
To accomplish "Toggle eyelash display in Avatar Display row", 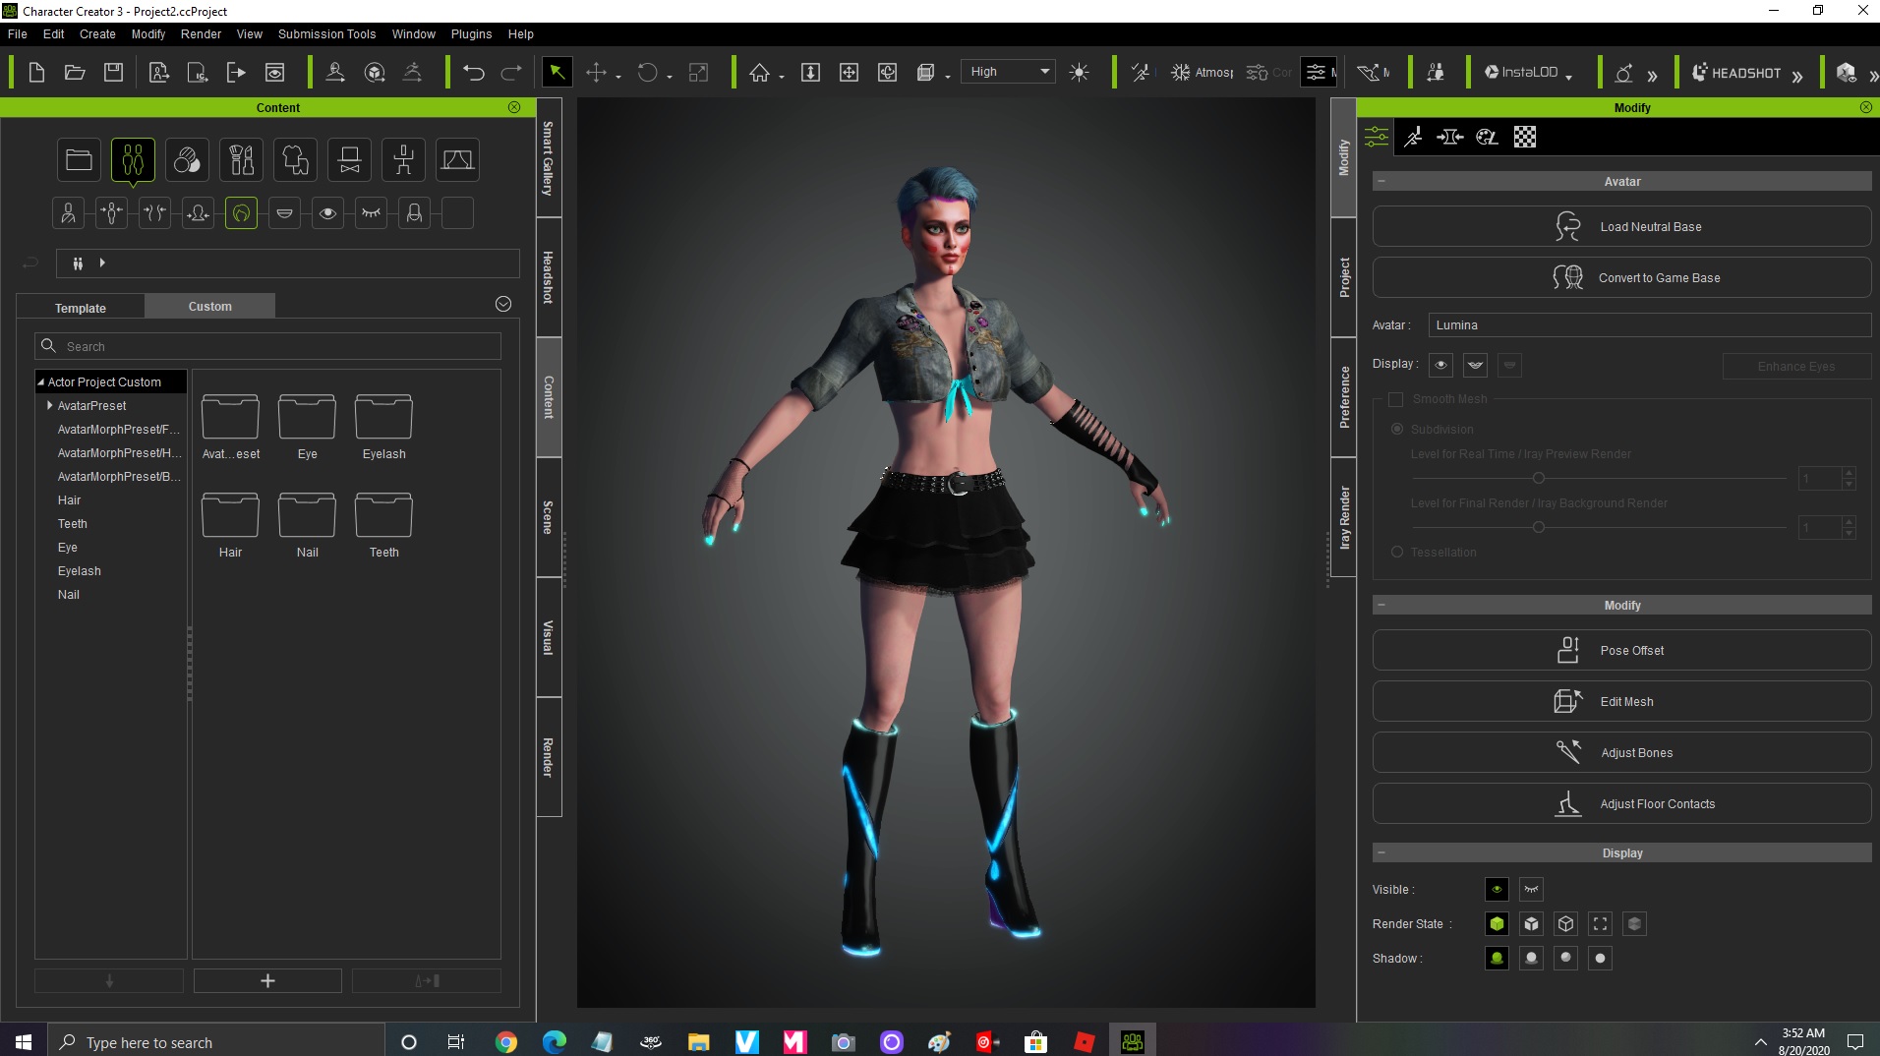I will click(1475, 365).
